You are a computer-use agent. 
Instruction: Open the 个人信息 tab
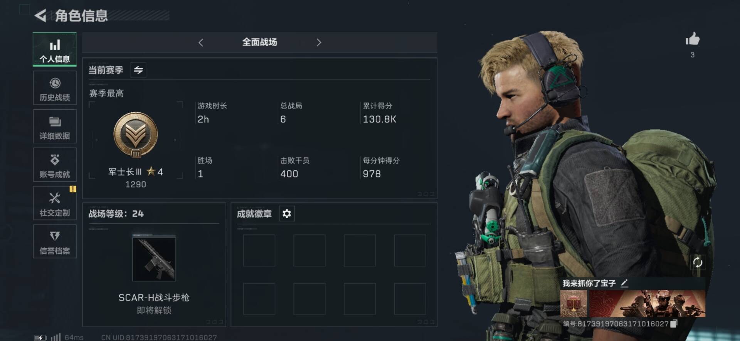(x=55, y=50)
